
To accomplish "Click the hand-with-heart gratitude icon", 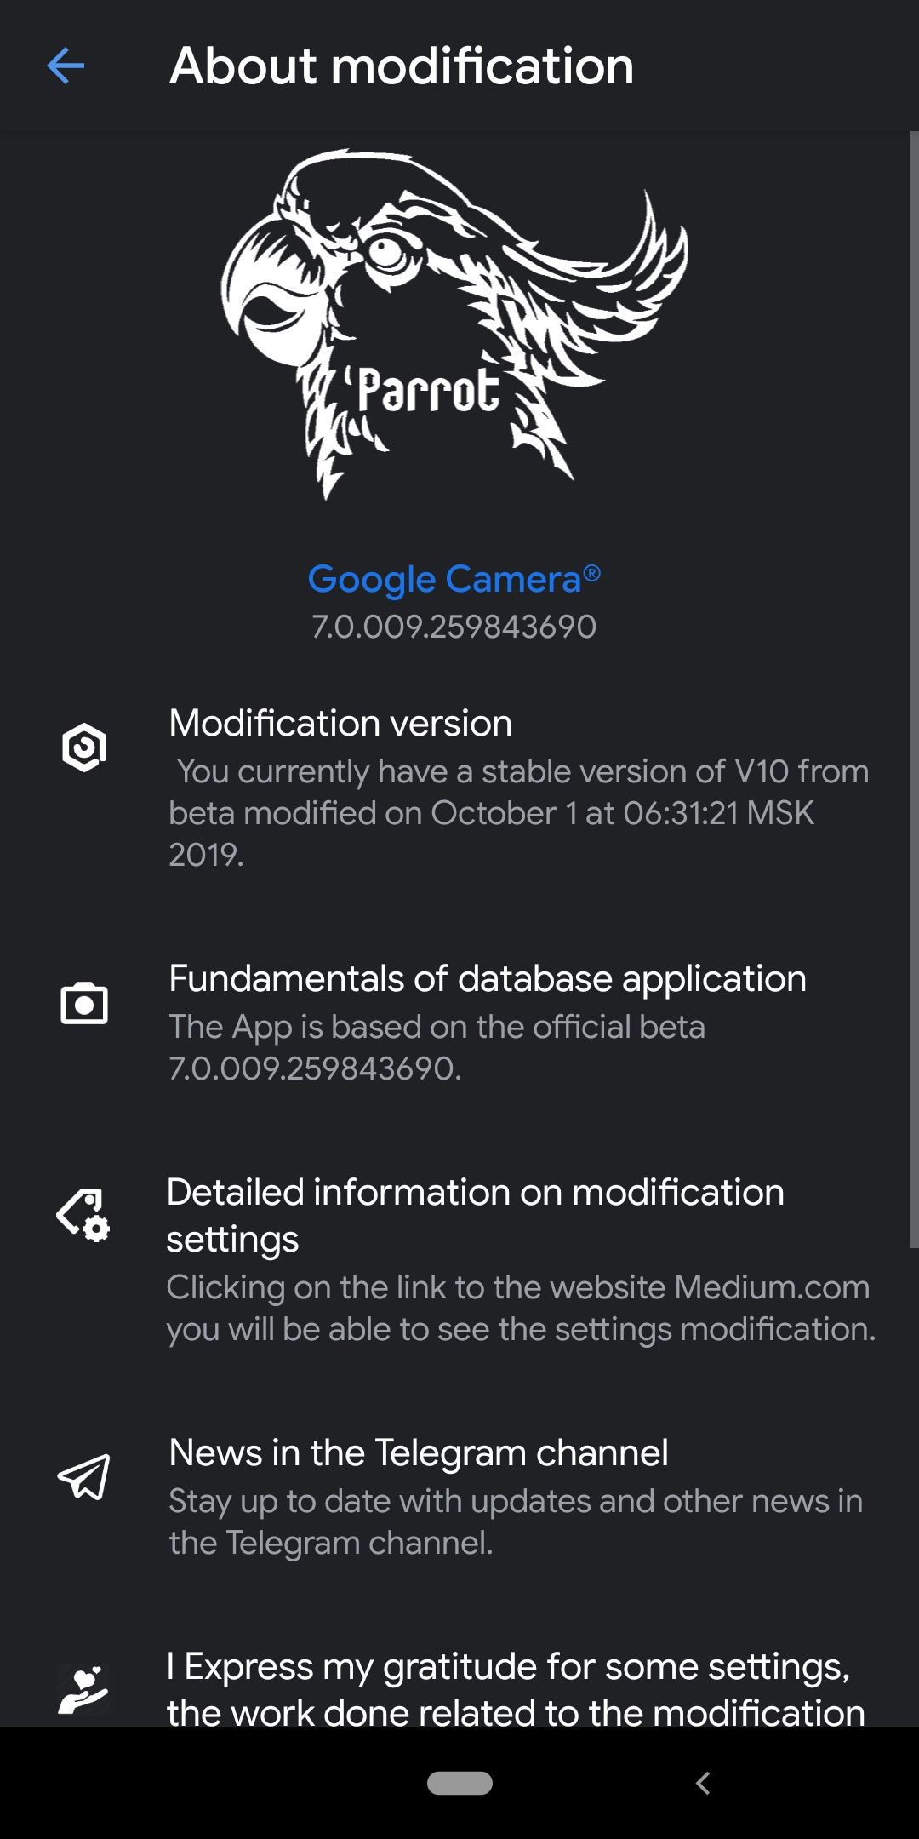I will (x=83, y=1690).
